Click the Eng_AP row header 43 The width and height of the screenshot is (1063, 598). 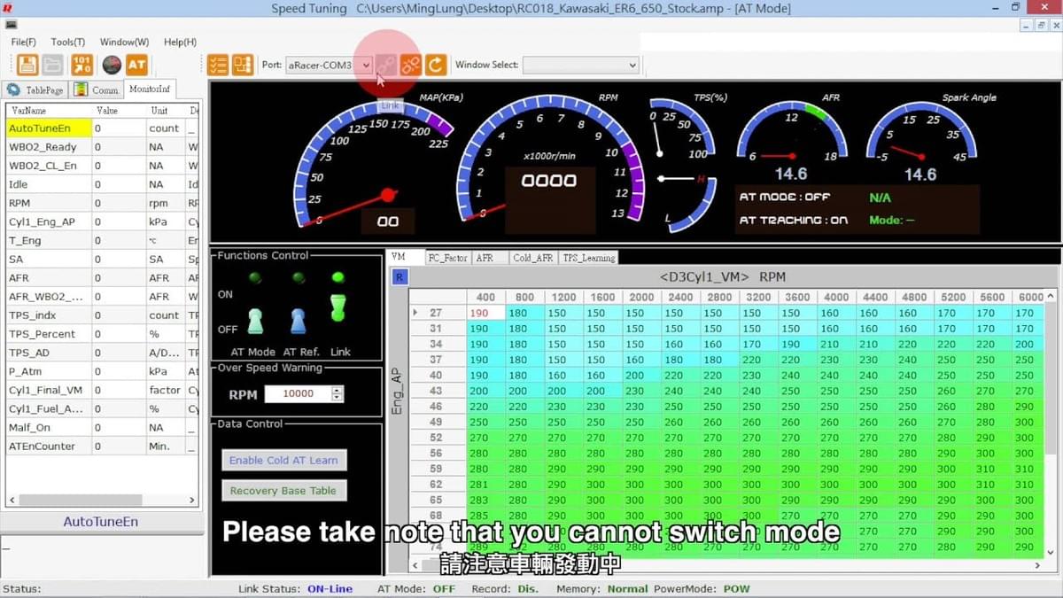point(436,391)
